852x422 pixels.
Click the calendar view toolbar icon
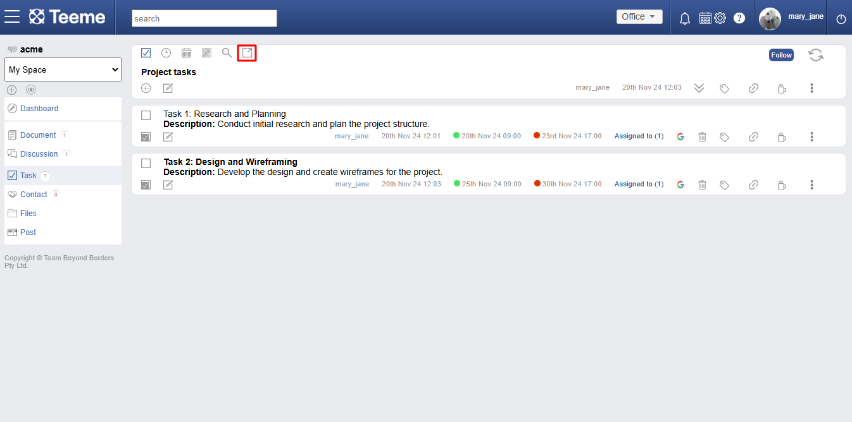pos(186,53)
